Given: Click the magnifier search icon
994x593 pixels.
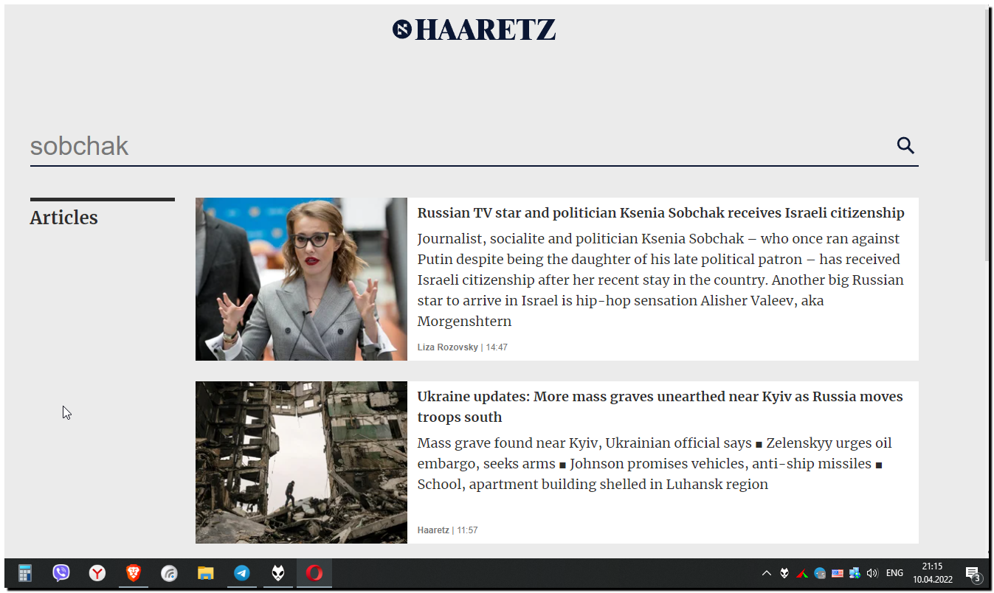Looking at the screenshot, I should coord(905,145).
